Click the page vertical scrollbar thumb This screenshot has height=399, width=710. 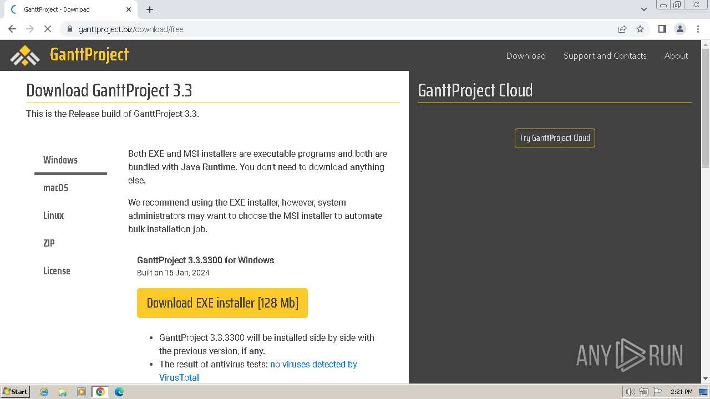(706, 108)
